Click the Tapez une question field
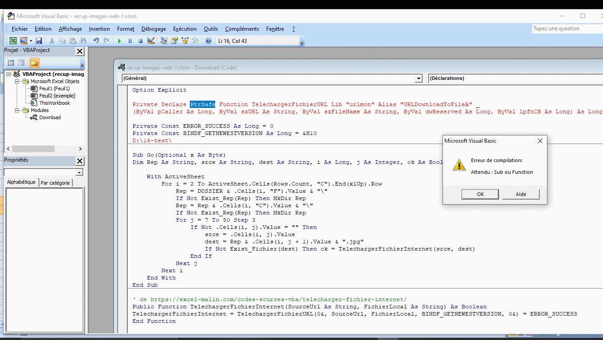 pyautogui.click(x=565, y=28)
